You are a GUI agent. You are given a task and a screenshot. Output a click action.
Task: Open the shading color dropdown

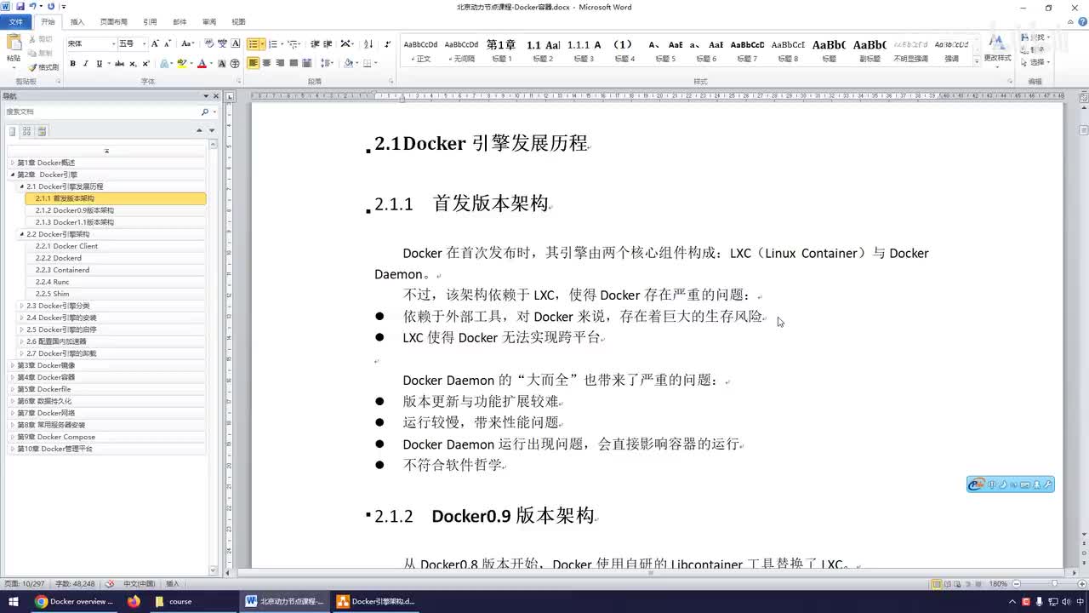pyautogui.click(x=357, y=63)
